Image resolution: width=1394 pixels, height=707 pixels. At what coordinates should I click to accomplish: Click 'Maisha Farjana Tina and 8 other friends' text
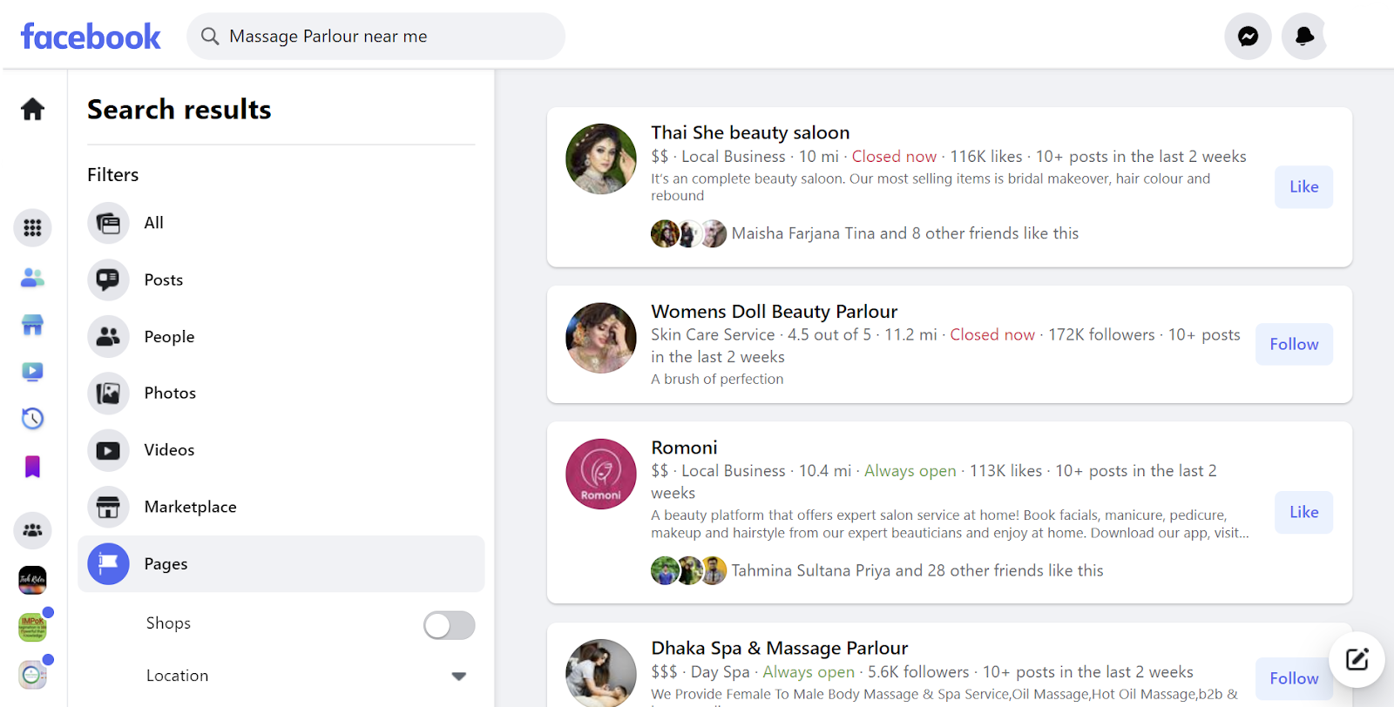tap(904, 233)
